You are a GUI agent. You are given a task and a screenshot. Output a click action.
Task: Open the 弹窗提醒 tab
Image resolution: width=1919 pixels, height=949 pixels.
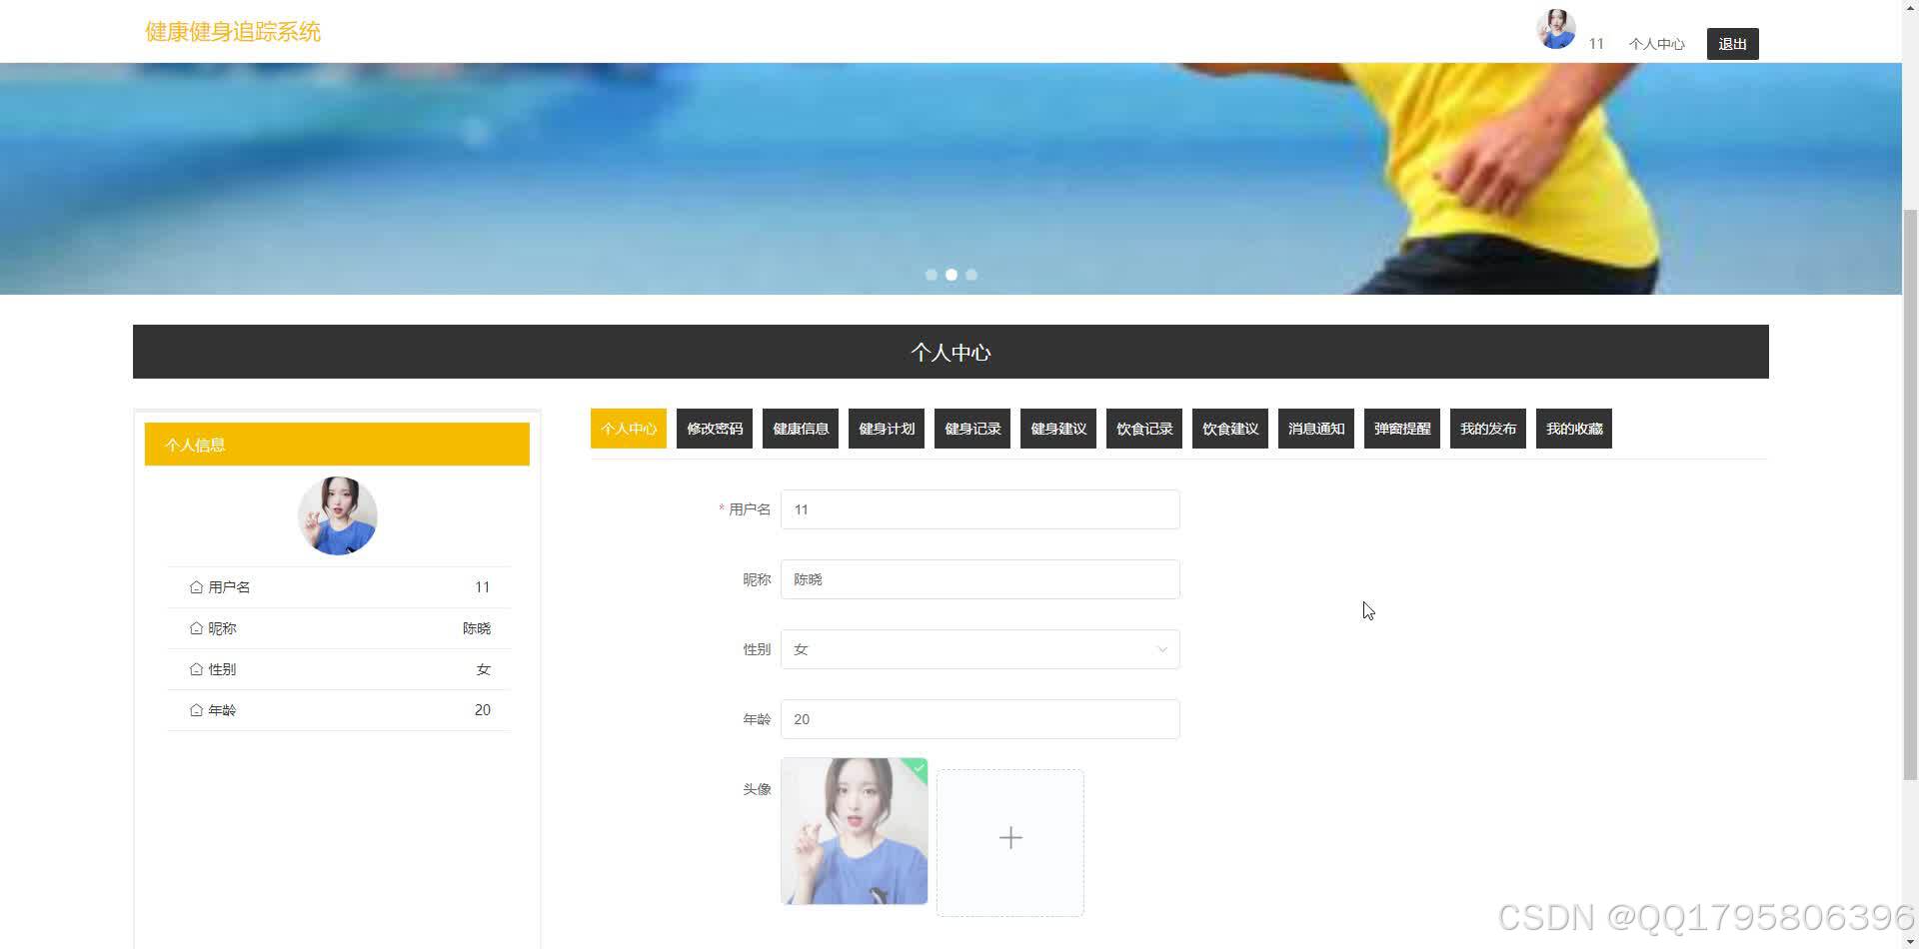(x=1402, y=429)
